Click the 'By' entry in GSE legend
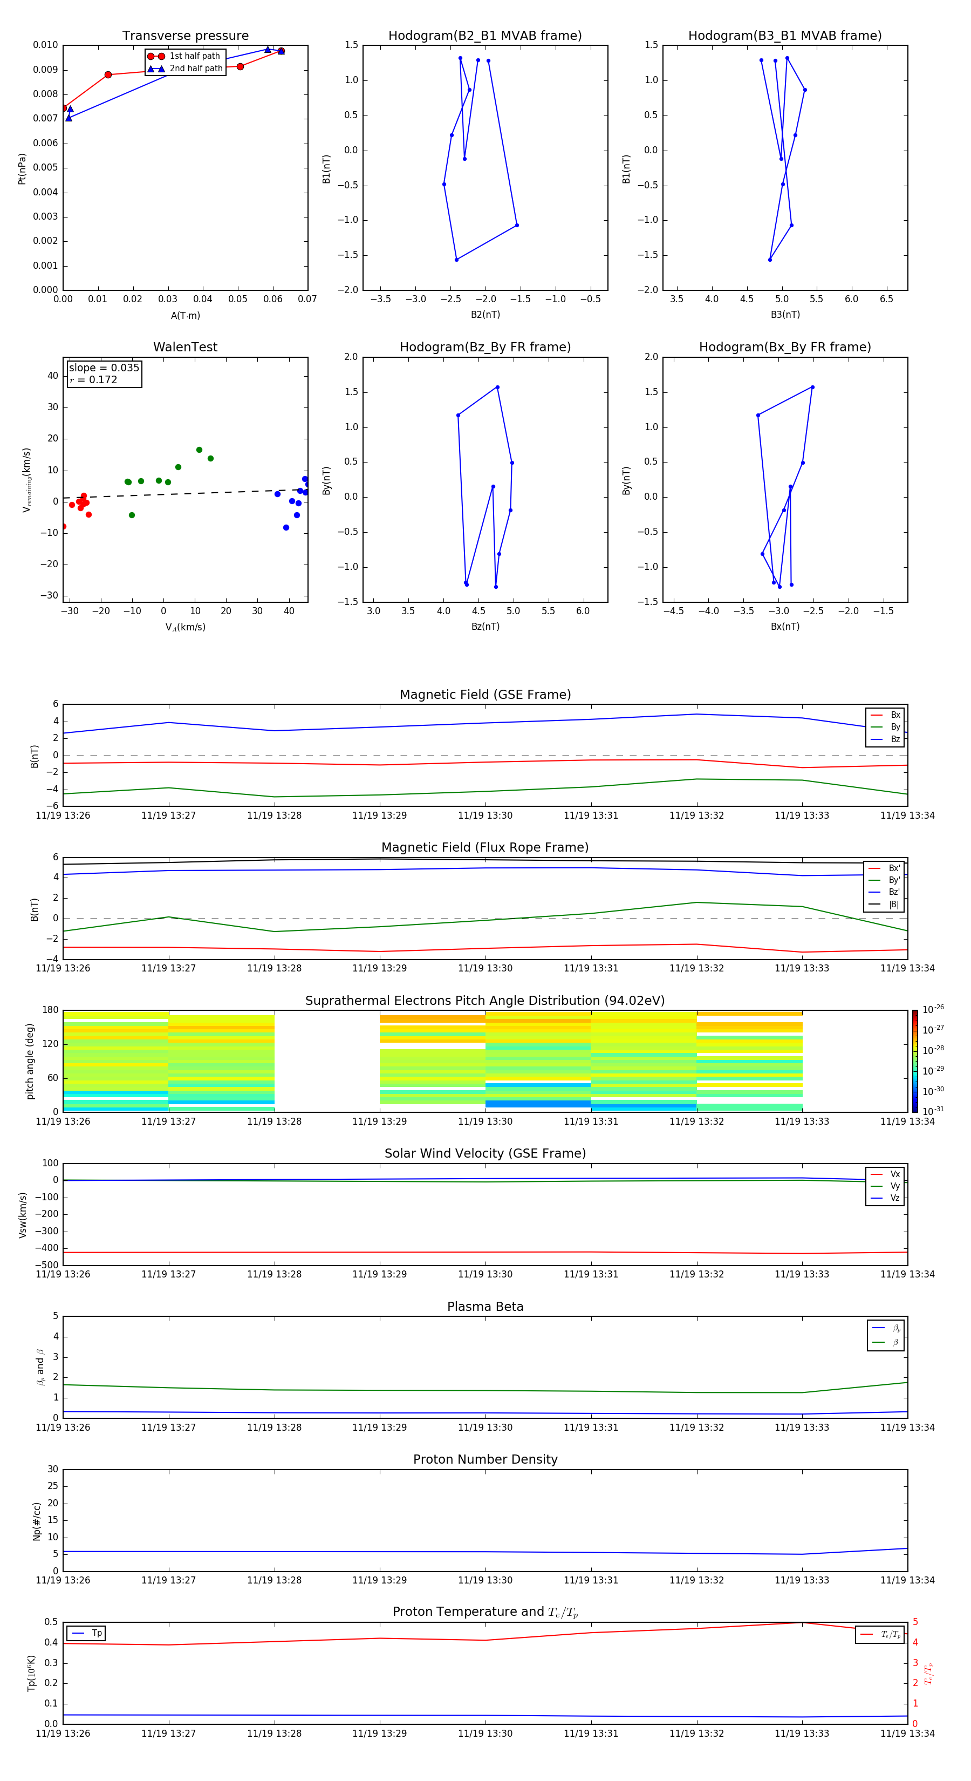This screenshot has height=1781, width=971. [x=885, y=728]
